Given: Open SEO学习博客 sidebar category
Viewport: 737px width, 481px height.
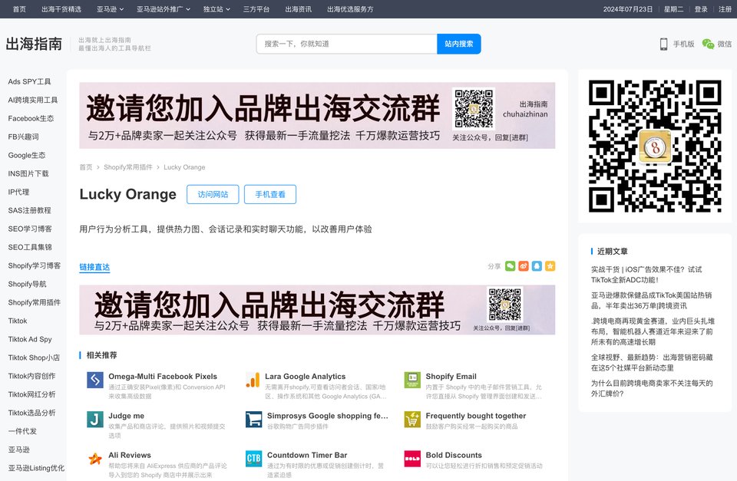Looking at the screenshot, I should pyautogui.click(x=30, y=229).
